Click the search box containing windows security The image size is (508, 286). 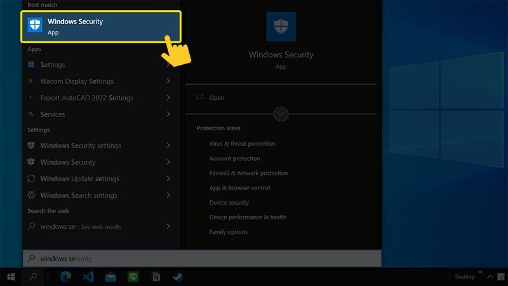[202, 259]
